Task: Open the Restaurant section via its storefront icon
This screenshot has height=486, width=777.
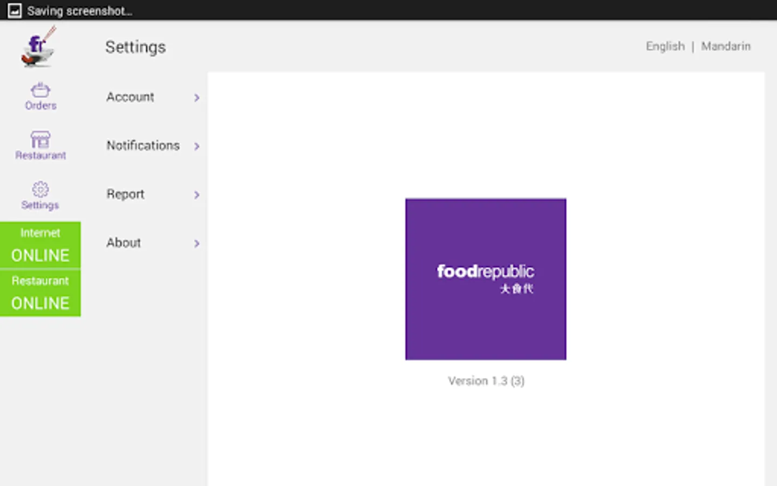Action: pos(40,139)
